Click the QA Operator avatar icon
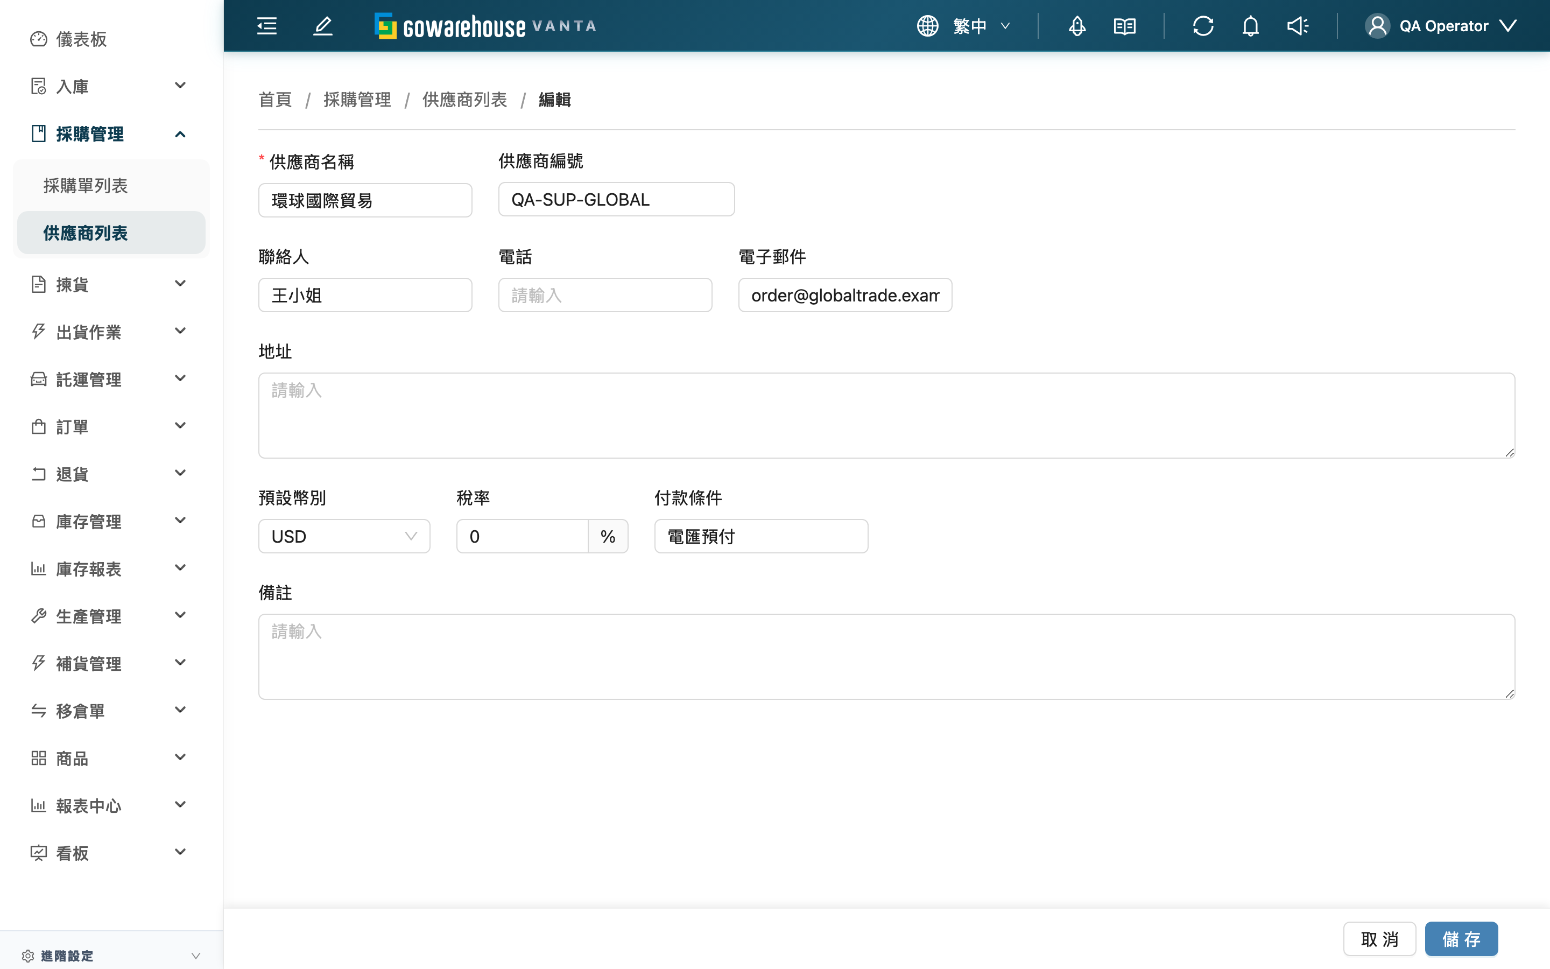 click(x=1377, y=26)
